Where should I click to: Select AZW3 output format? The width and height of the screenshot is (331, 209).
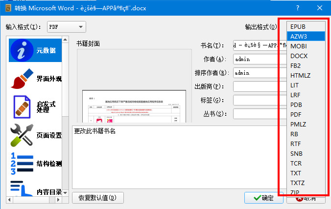306,37
